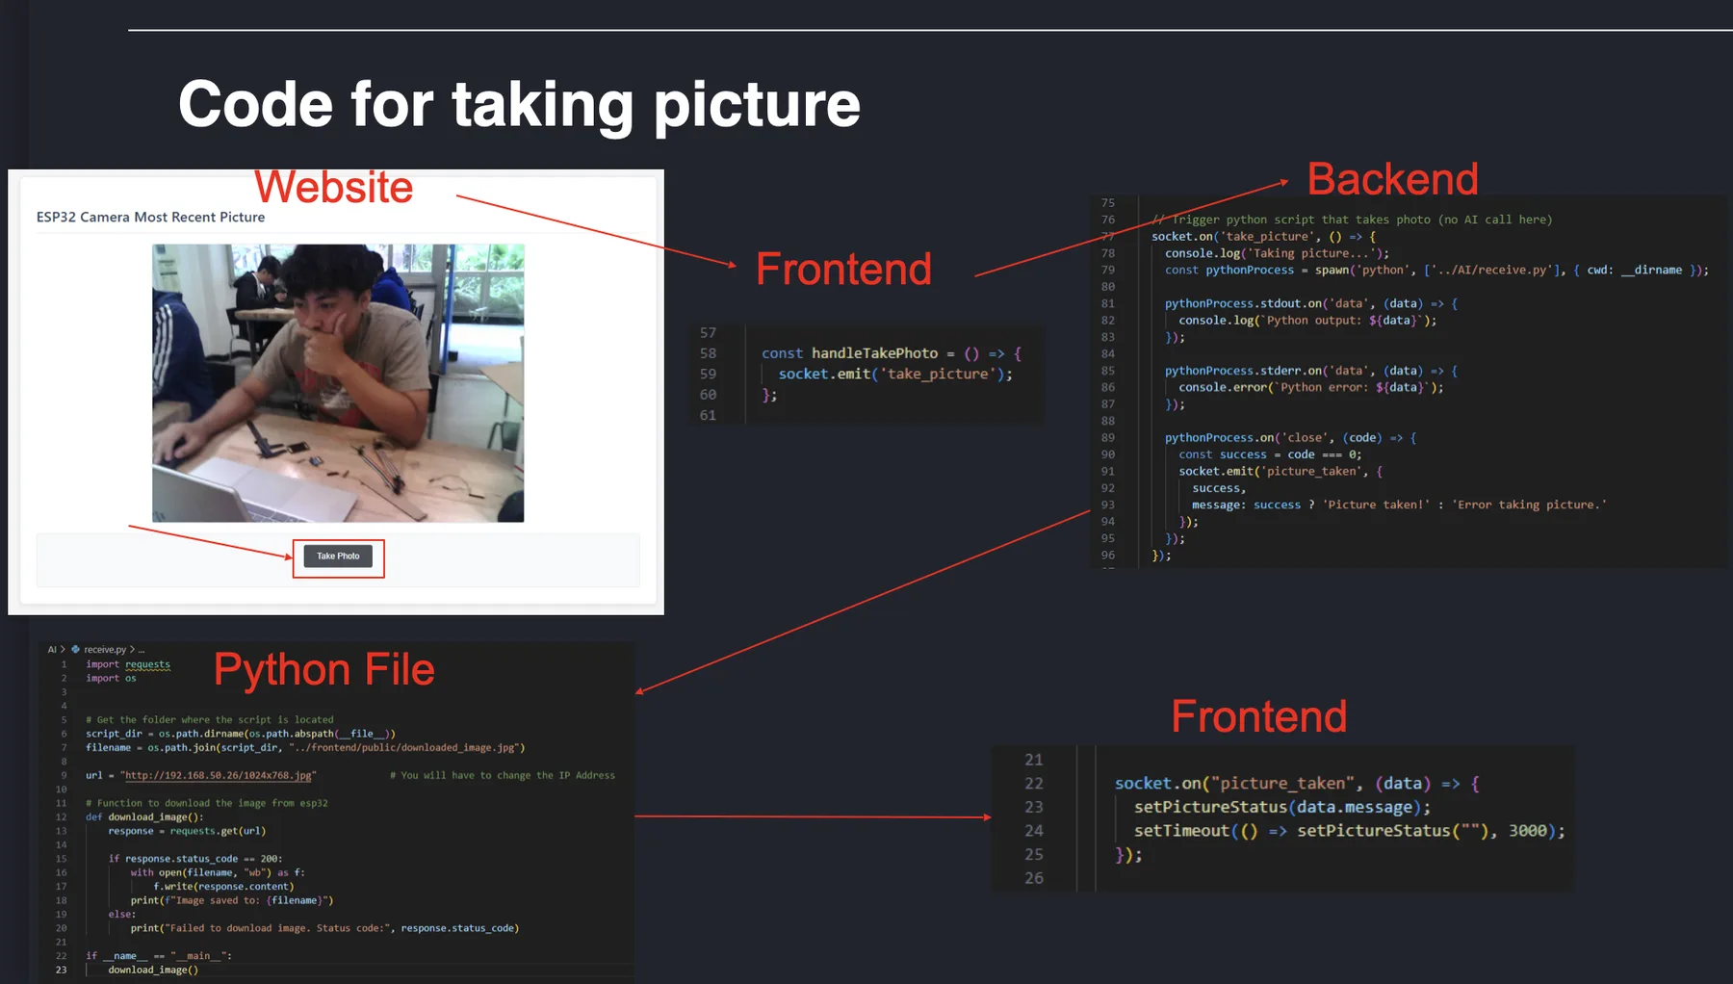The height and width of the screenshot is (984, 1733).
Task: Select the 'if response.status_code == 200:' line
Action: click(195, 859)
